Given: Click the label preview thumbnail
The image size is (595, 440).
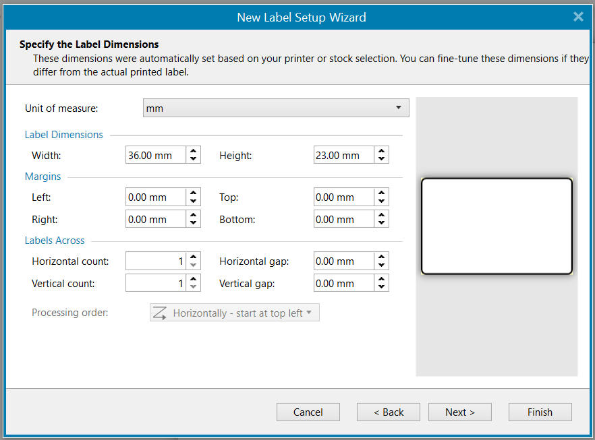Looking at the screenshot, I should pos(497,225).
